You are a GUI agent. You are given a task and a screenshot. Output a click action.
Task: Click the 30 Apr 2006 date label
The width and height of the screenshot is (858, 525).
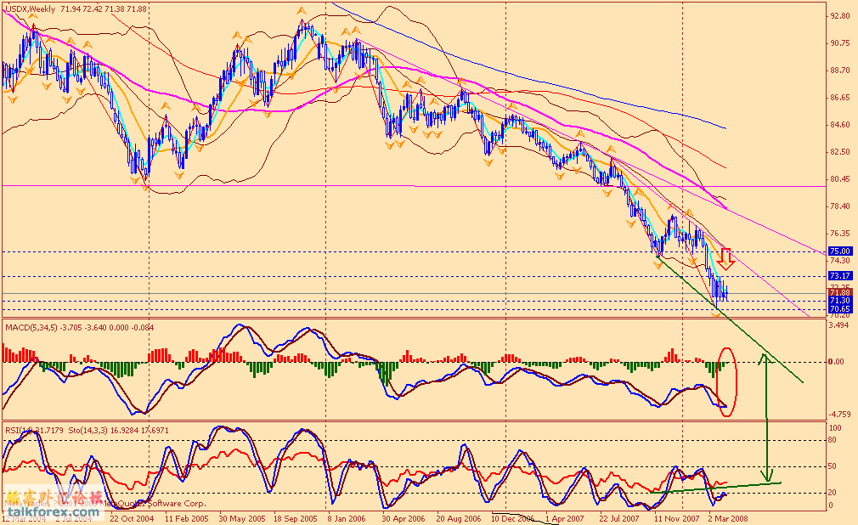point(404,518)
